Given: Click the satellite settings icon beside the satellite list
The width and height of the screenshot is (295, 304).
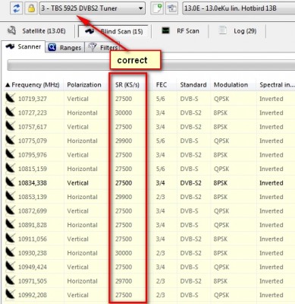Looking at the screenshot, I should [x=171, y=8].
